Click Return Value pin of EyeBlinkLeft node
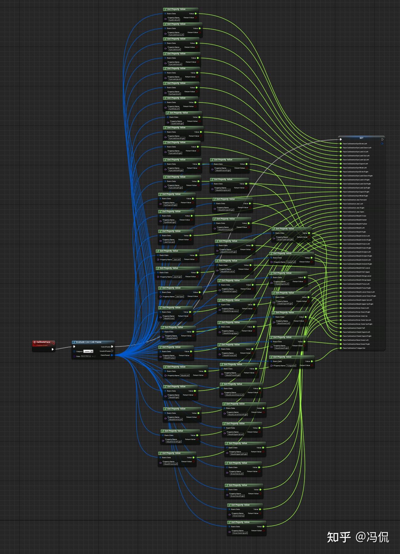 tap(196, 18)
